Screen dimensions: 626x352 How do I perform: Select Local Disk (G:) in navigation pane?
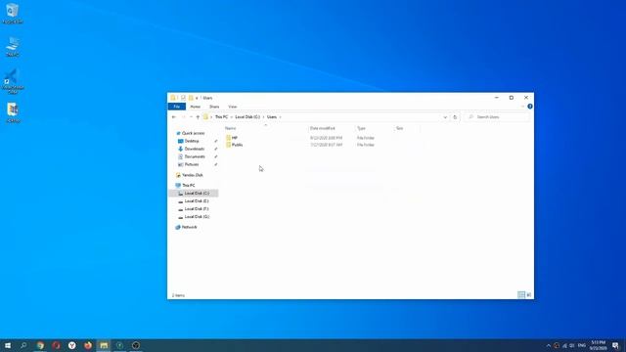pyautogui.click(x=197, y=217)
